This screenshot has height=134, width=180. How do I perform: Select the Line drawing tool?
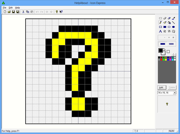[x=174, y=22]
